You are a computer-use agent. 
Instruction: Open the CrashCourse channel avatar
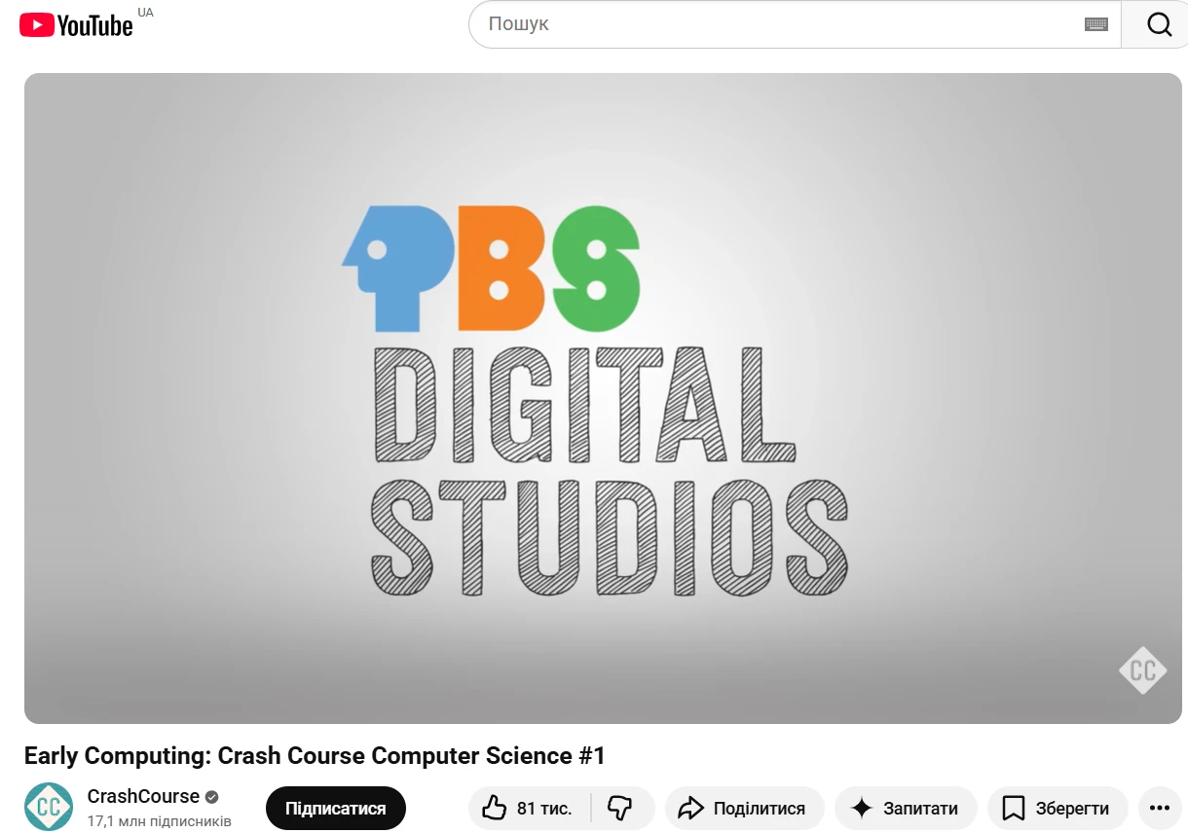49,807
